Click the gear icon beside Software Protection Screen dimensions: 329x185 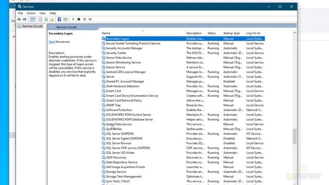pyautogui.click(x=103, y=110)
